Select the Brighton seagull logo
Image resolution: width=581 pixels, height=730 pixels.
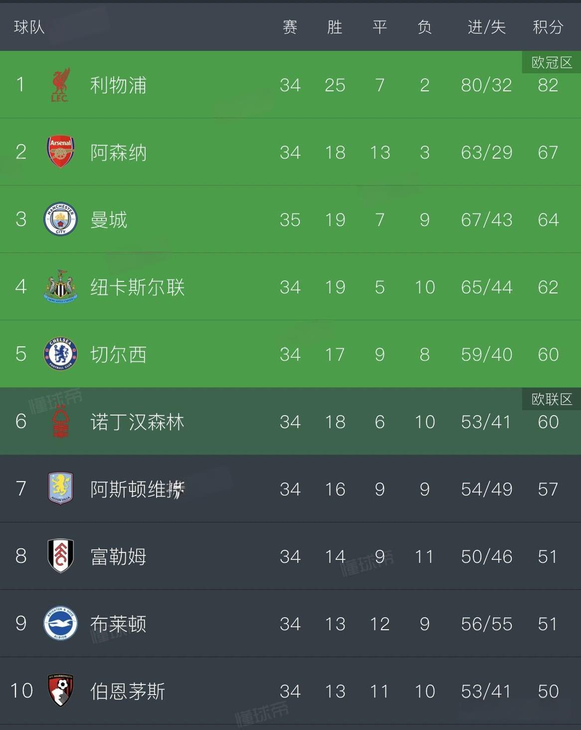click(x=60, y=623)
